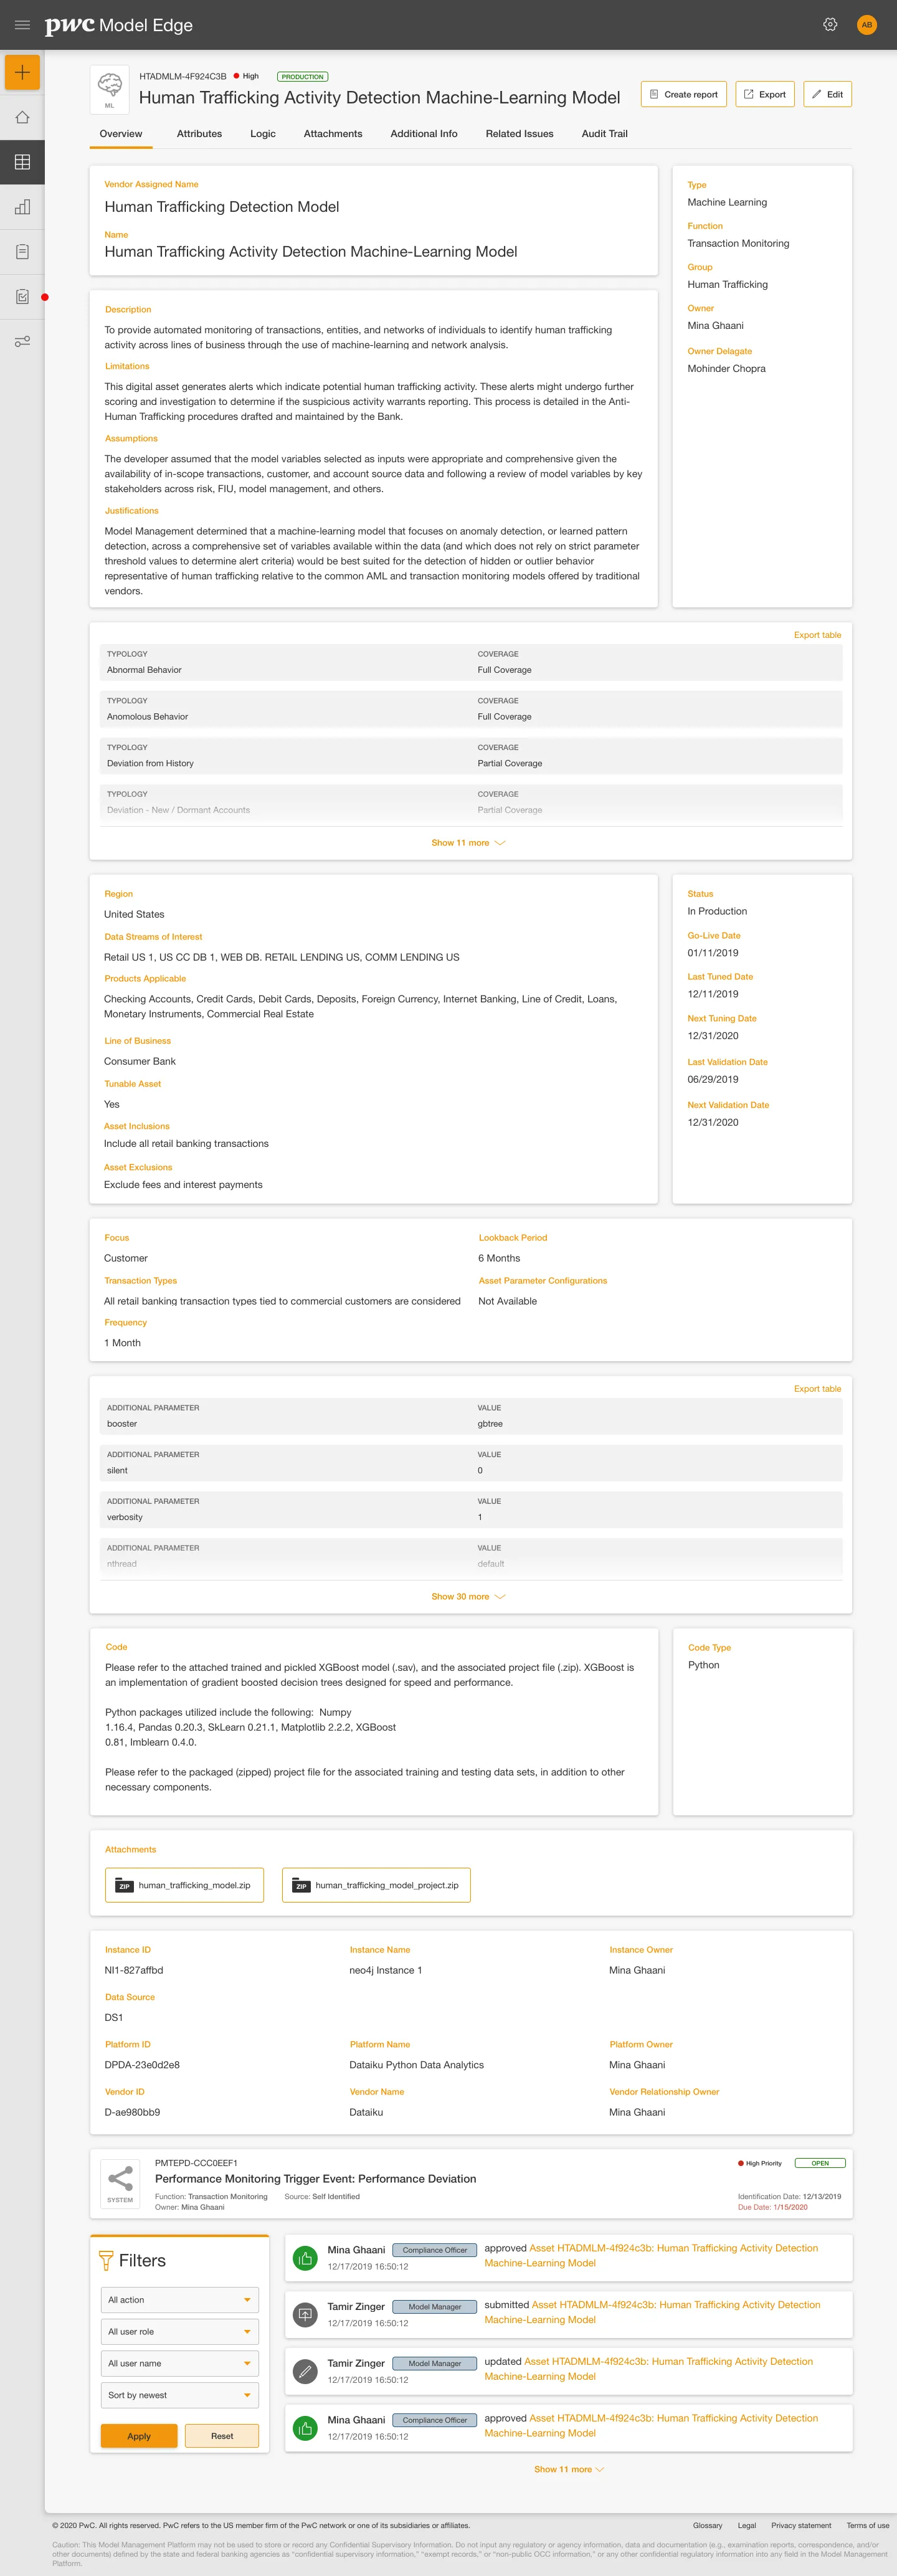Open the filter sliders sidebar icon
The height and width of the screenshot is (2576, 897).
22,342
